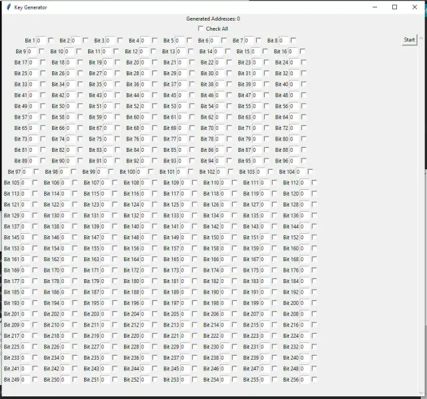
Task: Focus the Bit 117 entry box
Action: pos(185,194)
